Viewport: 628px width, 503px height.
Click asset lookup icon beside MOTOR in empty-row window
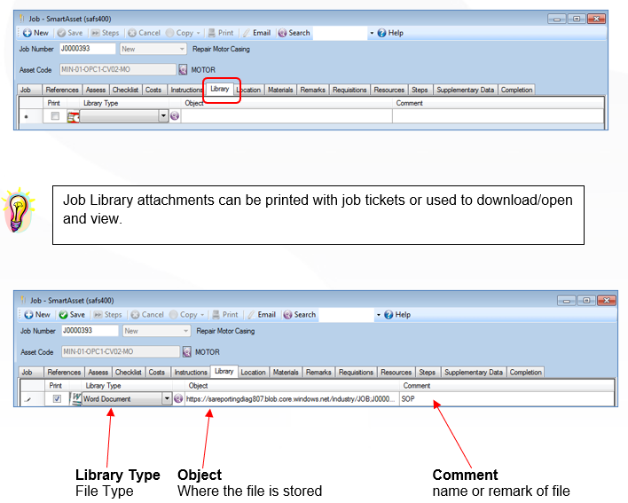coord(183,70)
